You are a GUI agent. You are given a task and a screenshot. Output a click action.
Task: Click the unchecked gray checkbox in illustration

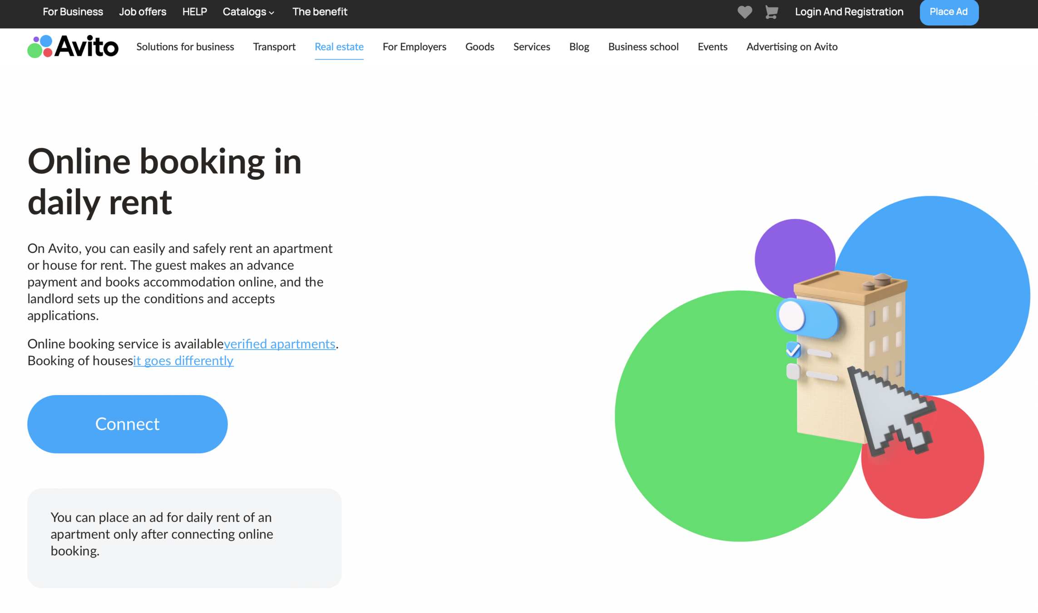tap(793, 371)
